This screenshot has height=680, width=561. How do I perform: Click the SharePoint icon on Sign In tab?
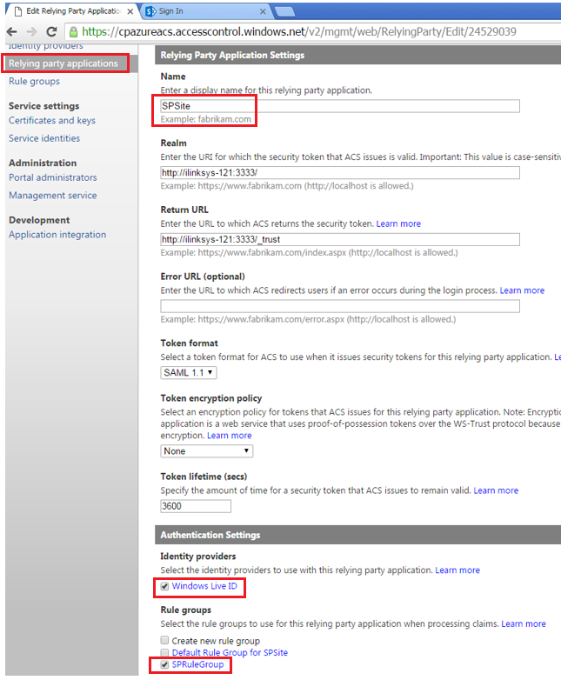coord(150,11)
